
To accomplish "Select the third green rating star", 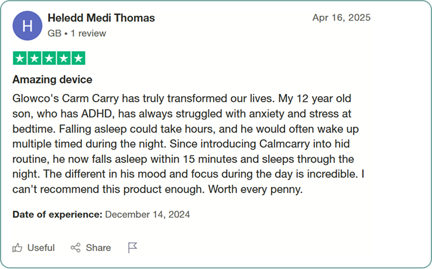I will pyautogui.click(x=49, y=58).
